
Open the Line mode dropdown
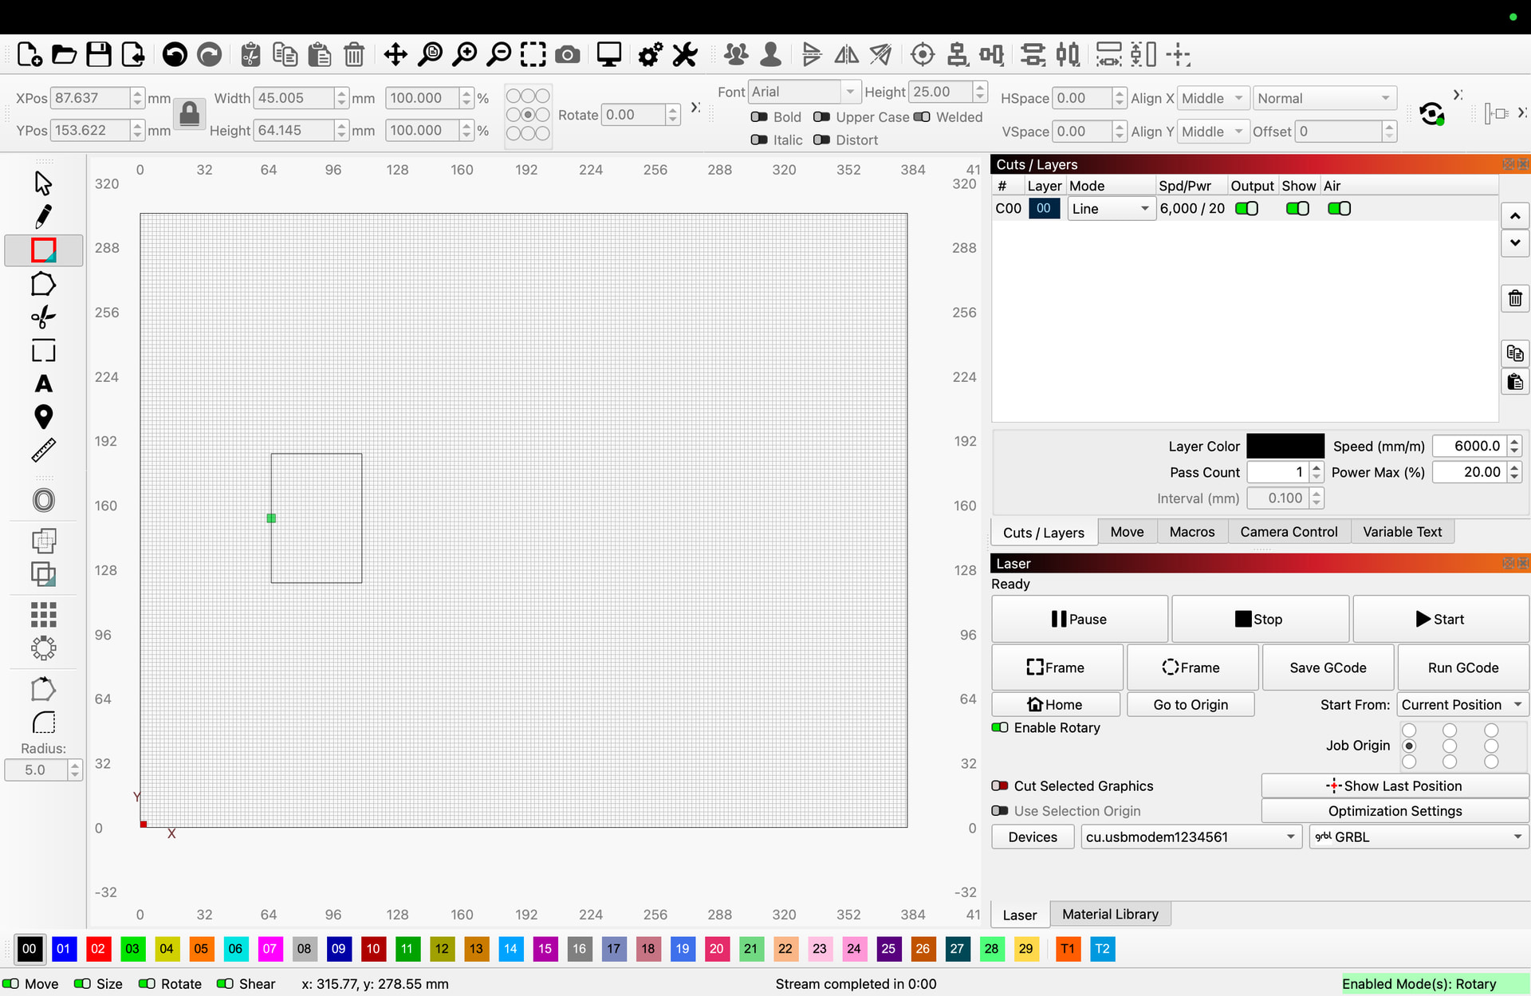pyautogui.click(x=1111, y=209)
